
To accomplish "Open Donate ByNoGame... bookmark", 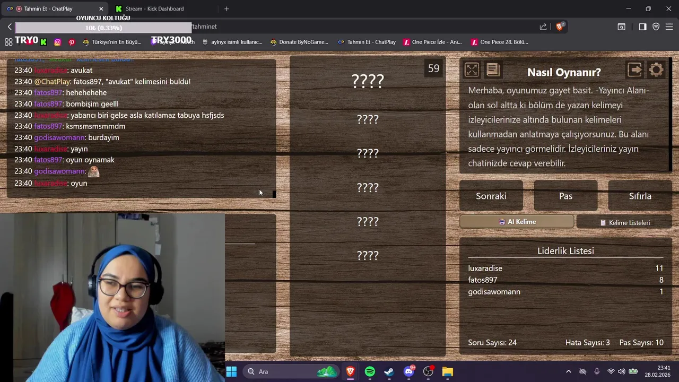I will tap(299, 42).
